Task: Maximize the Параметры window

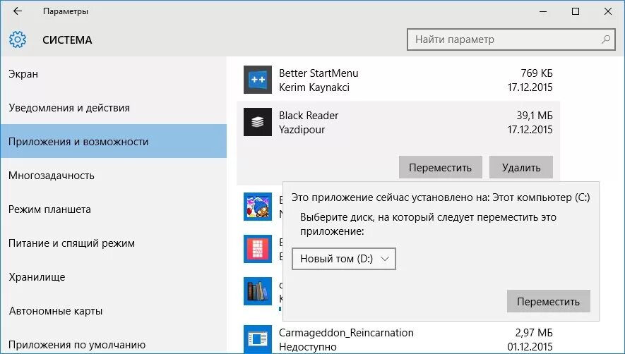Action: (575, 11)
